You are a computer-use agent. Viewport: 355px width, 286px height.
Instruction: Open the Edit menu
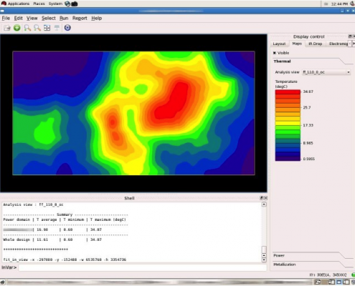click(x=18, y=18)
